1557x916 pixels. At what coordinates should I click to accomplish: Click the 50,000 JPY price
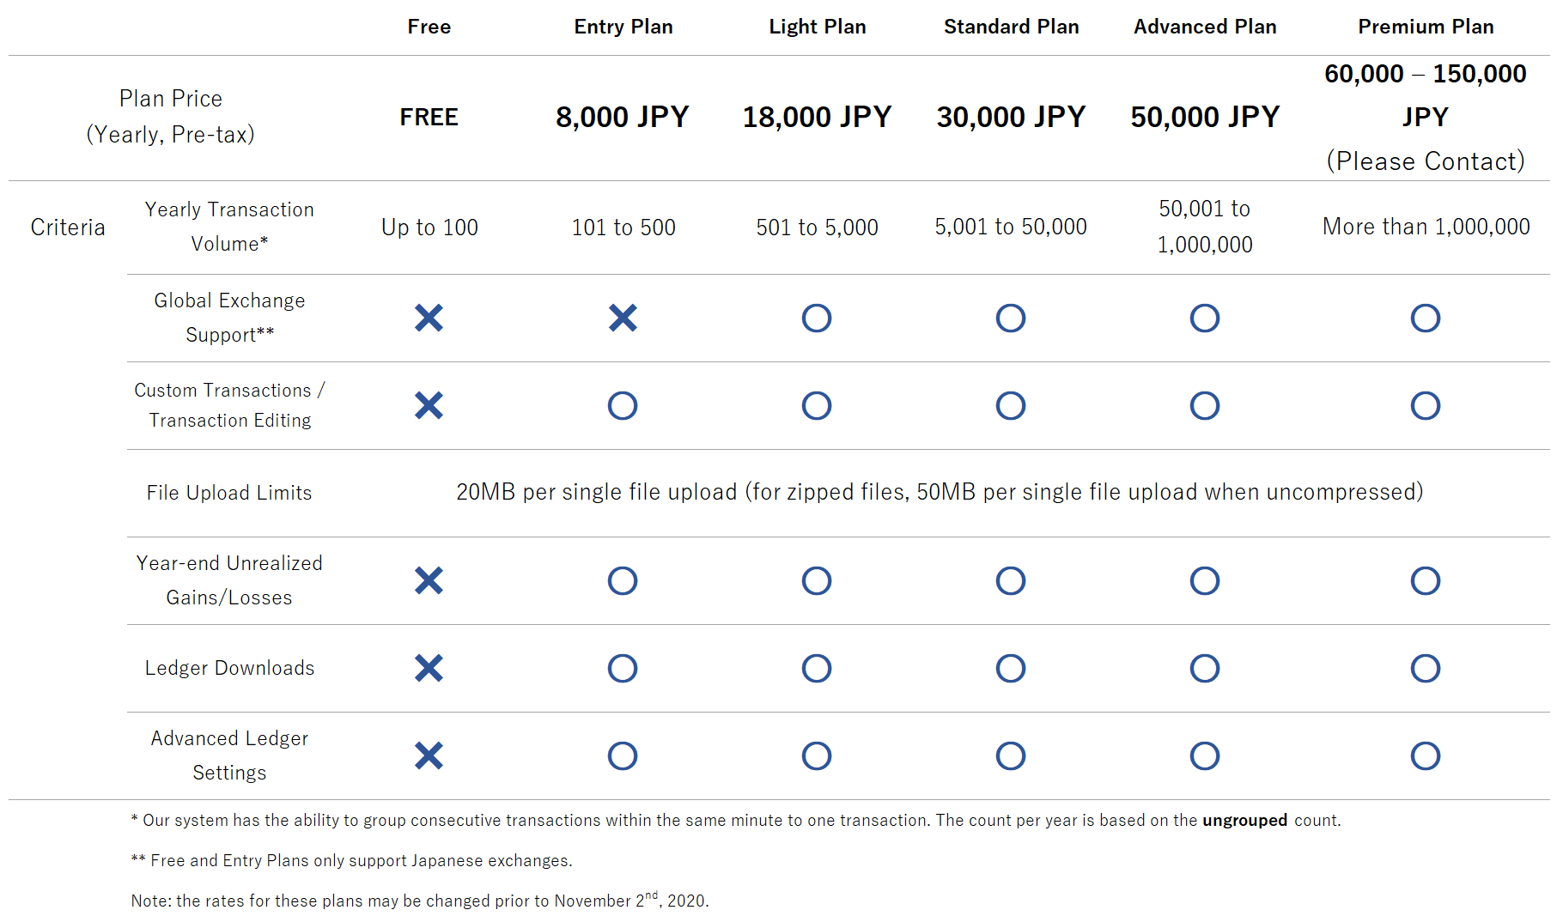[1205, 117]
